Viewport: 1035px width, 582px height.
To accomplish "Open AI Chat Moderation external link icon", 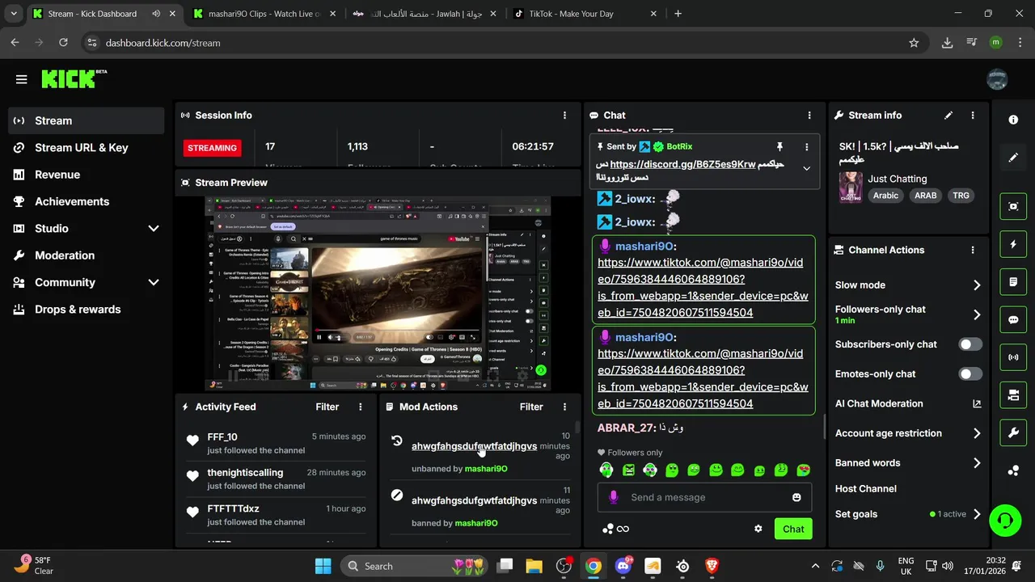I will [977, 403].
